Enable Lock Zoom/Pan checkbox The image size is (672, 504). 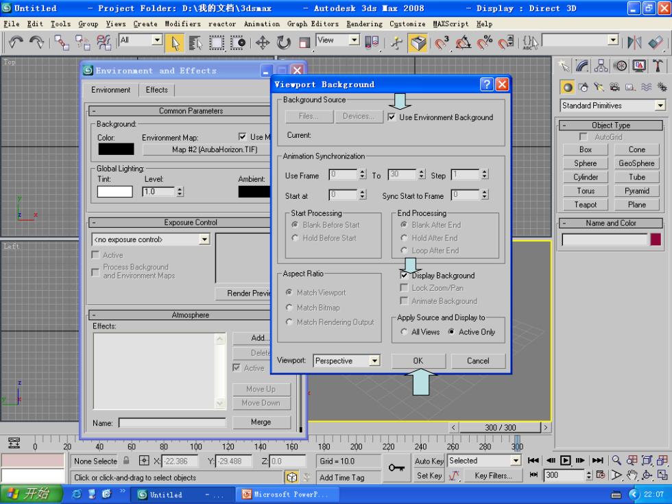(404, 287)
